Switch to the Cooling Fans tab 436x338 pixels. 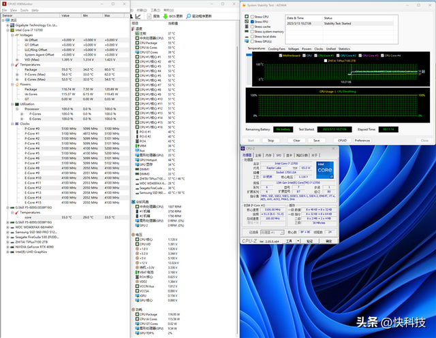pos(277,49)
